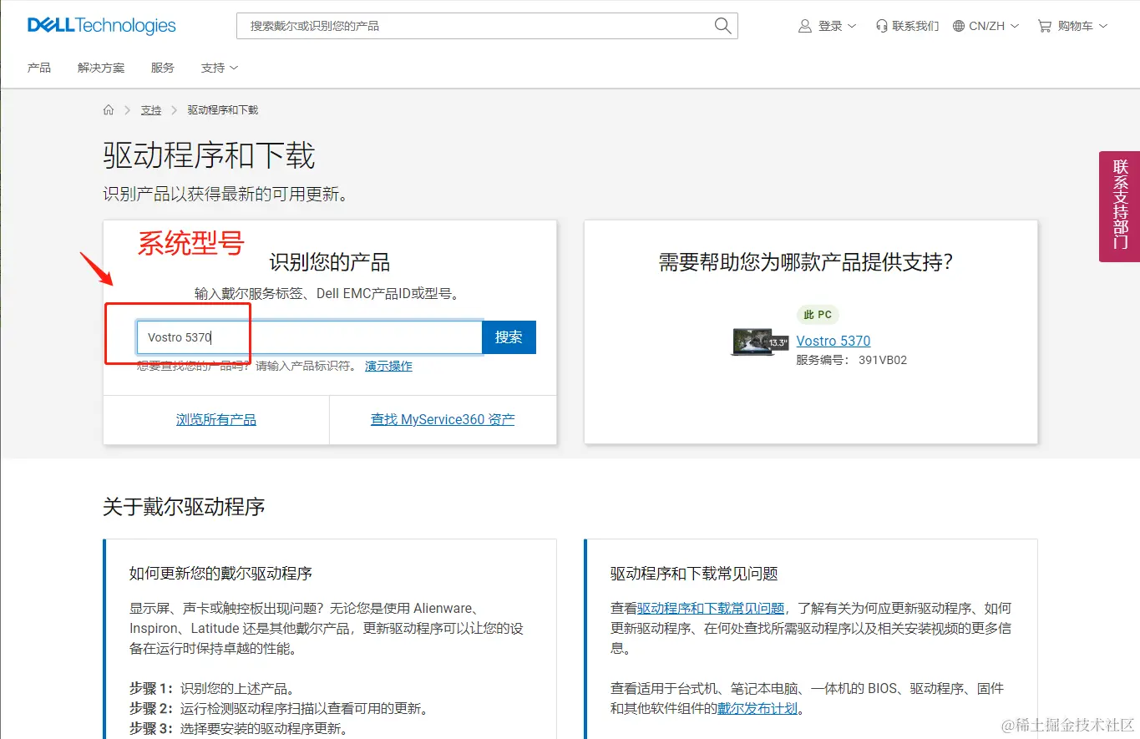Go to home via breadcrumb house icon
This screenshot has width=1140, height=739.
click(x=109, y=110)
